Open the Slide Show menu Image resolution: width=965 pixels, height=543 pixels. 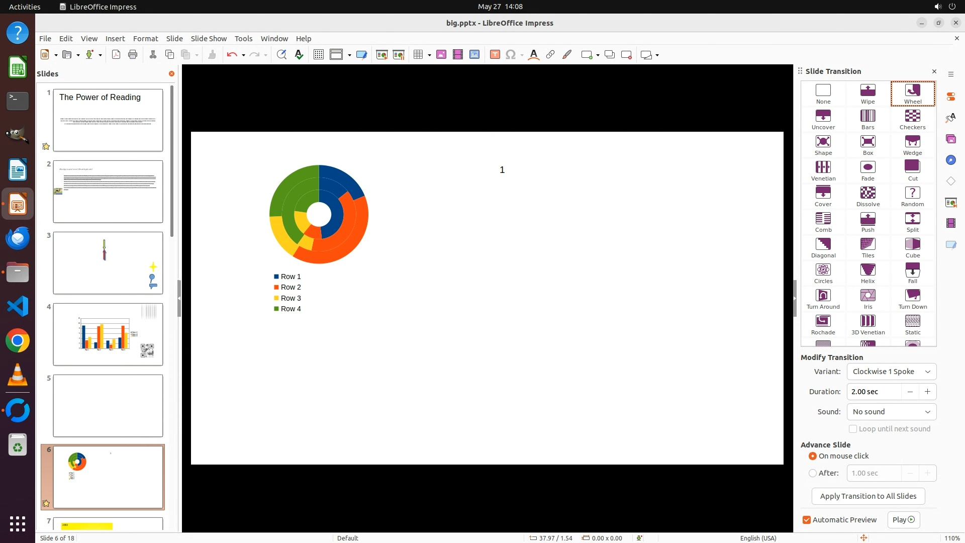[209, 39]
